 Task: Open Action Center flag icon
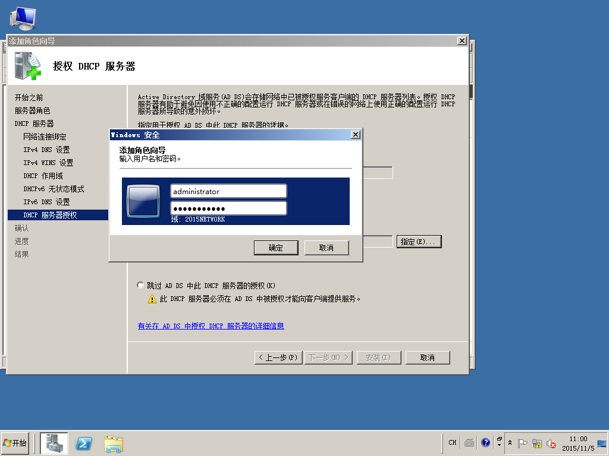pyautogui.click(x=522, y=443)
